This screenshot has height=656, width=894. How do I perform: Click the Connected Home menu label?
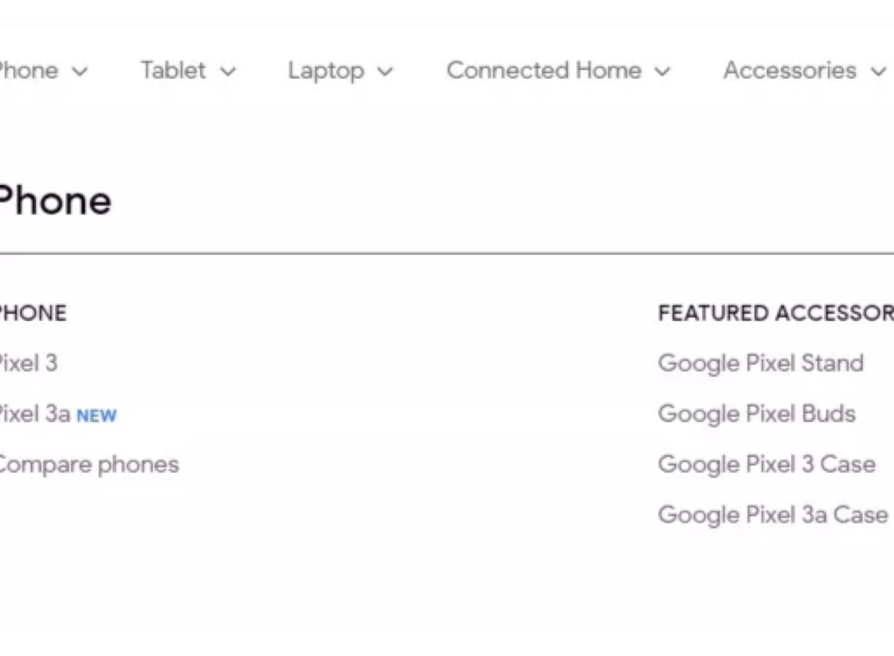(x=544, y=70)
